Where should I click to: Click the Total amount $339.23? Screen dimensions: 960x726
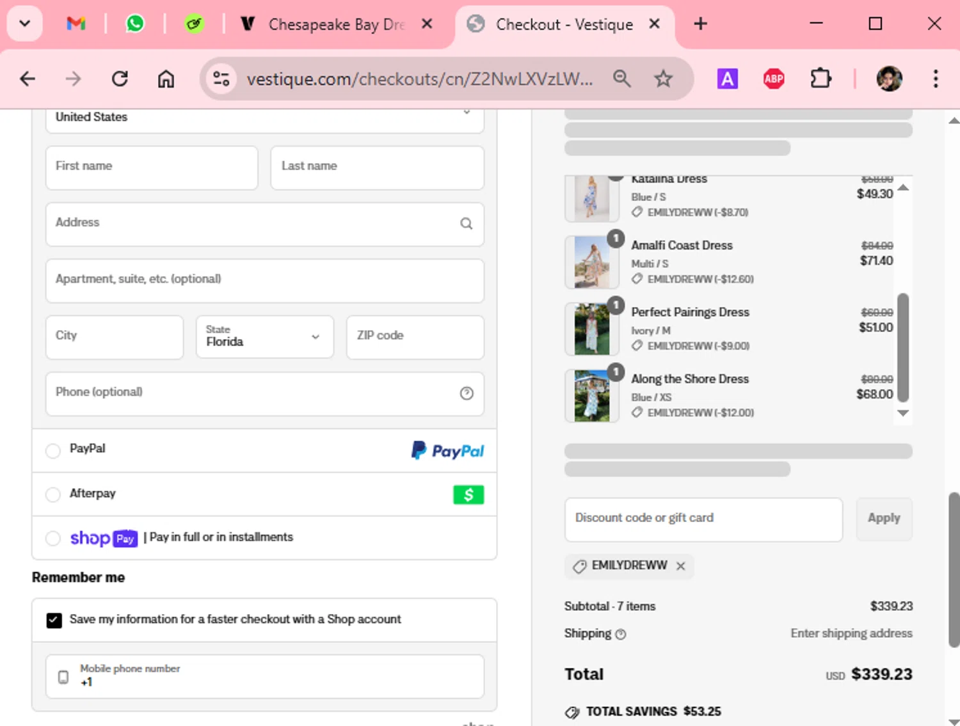click(881, 674)
